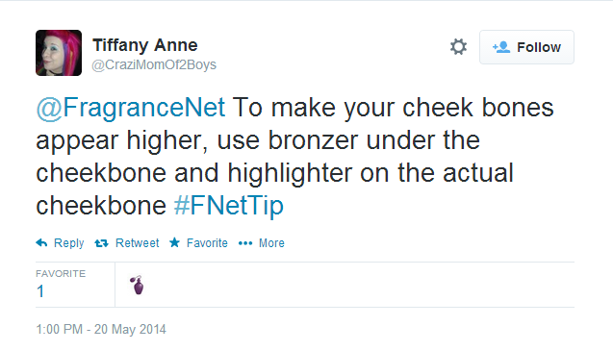This screenshot has height=351, width=613.
Task: Open the 1:00 PM - 20 May 2014 timestamp
Action: pos(101,329)
